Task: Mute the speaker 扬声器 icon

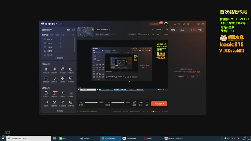Action: tap(108, 102)
